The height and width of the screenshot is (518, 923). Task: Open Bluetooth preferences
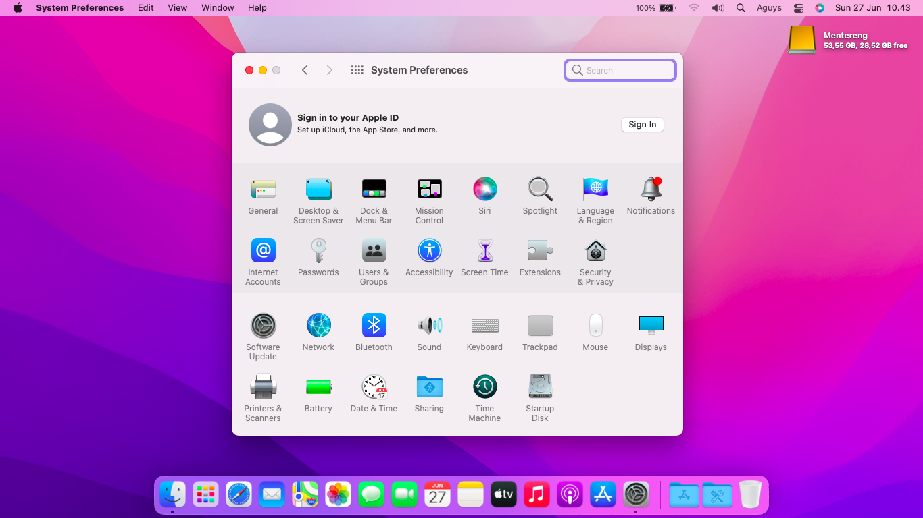point(374,327)
